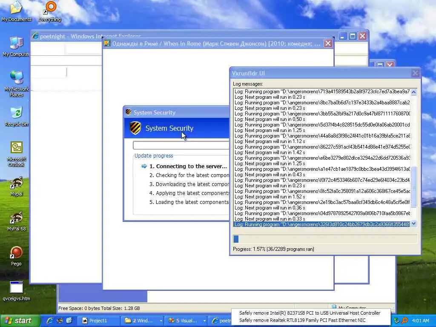Select log line containing 5d37f4b4c828515dc
The width and height of the screenshot is (436, 327).
coord(322,125)
